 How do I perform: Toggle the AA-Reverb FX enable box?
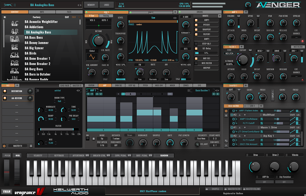(5, 98)
